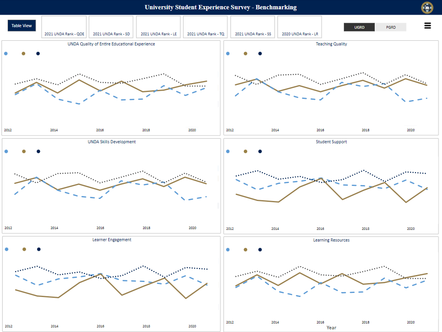Click the Teaching Quality chart title
This screenshot has width=442, height=332.
(x=331, y=44)
